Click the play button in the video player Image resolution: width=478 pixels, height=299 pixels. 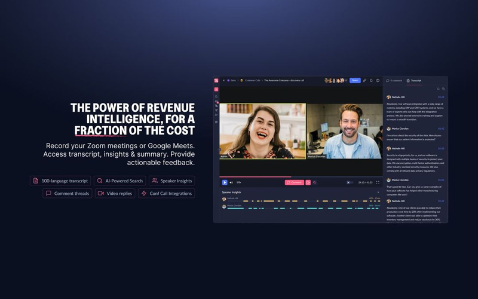coord(225,182)
